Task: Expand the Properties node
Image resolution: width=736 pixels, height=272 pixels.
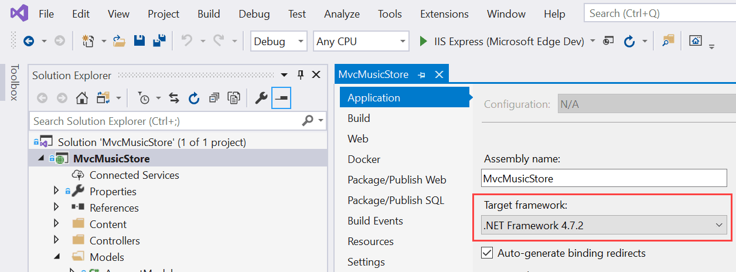Action: pyautogui.click(x=56, y=191)
